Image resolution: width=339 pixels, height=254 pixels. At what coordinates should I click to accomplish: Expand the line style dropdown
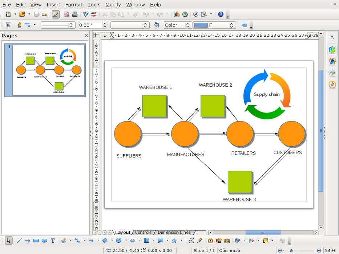(x=71, y=25)
